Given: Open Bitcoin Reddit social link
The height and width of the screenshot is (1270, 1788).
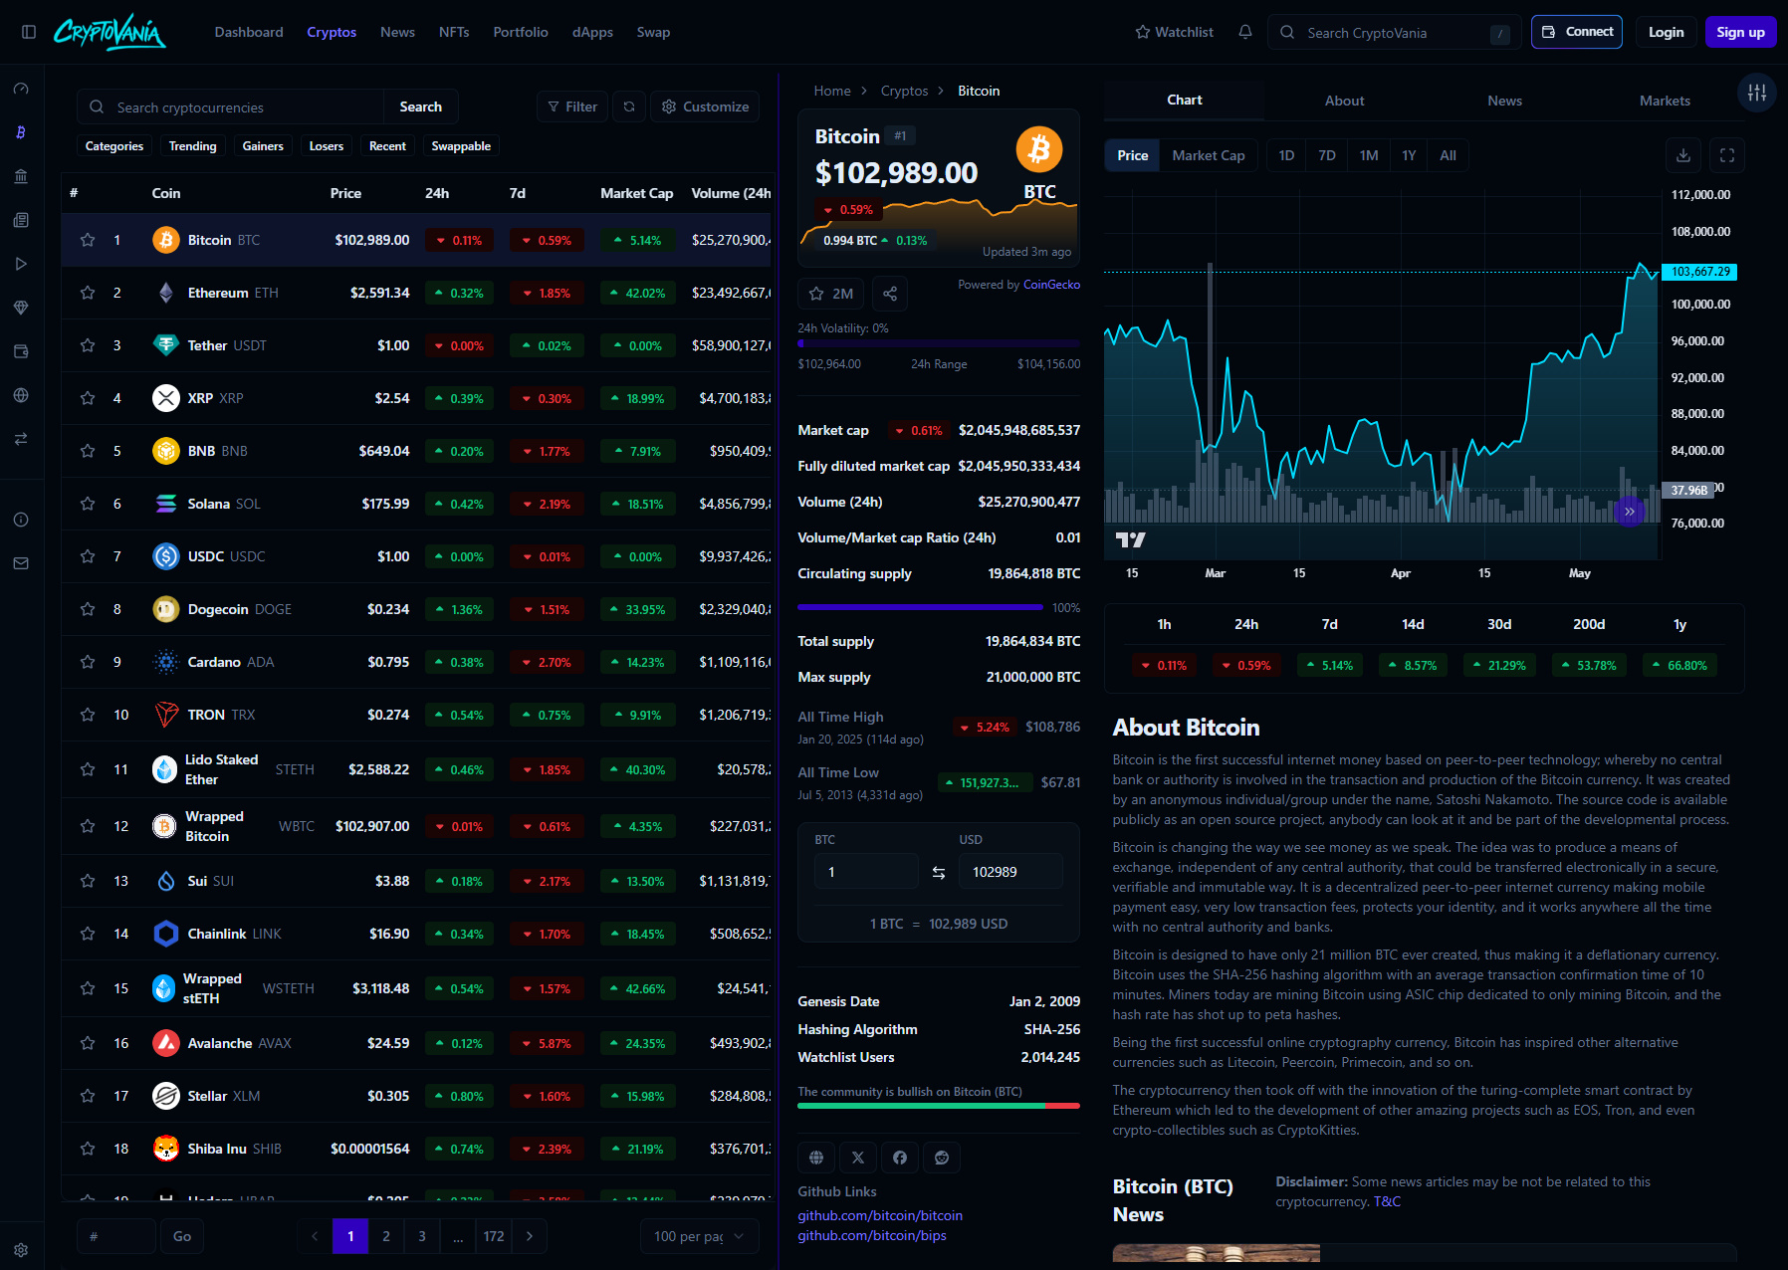Looking at the screenshot, I should 942,1158.
